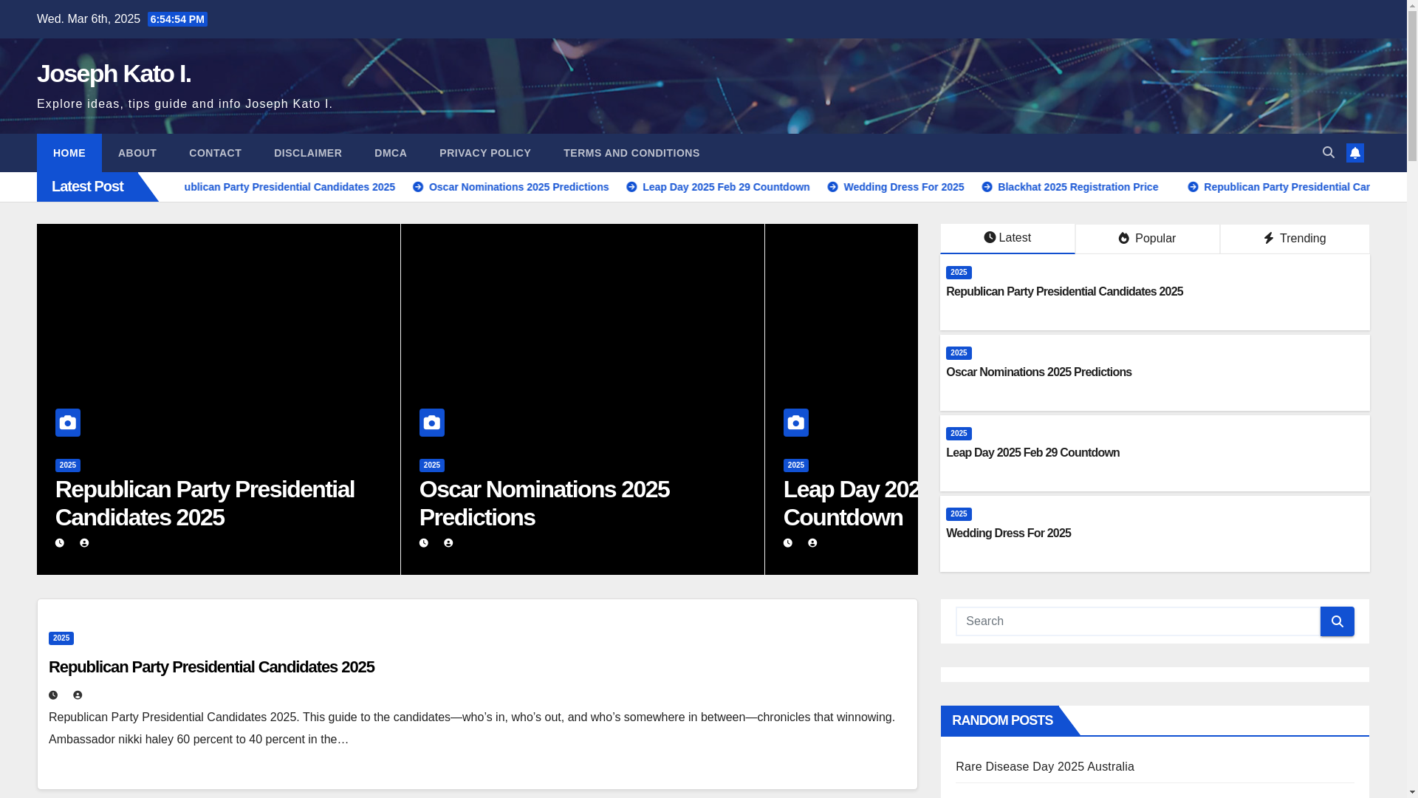Click the 6:54:54 PM time badge
The height and width of the screenshot is (798, 1418).
(177, 19)
